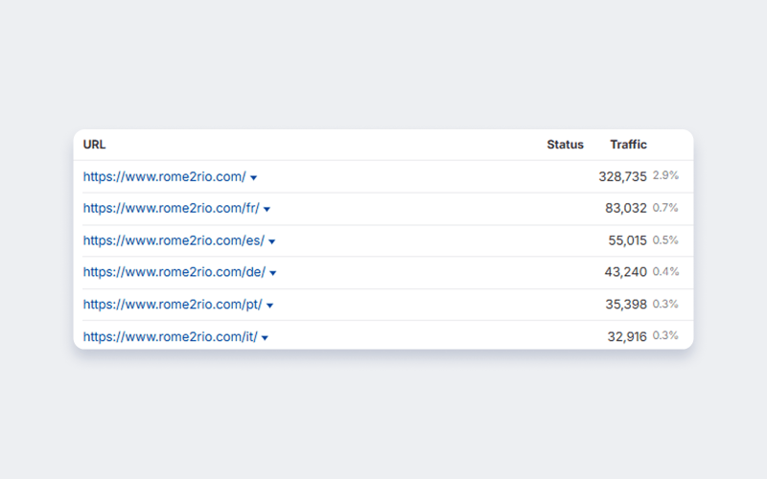Open the rome2rio.com/de/ URL link
Screen dimensions: 767x479
tap(174, 273)
